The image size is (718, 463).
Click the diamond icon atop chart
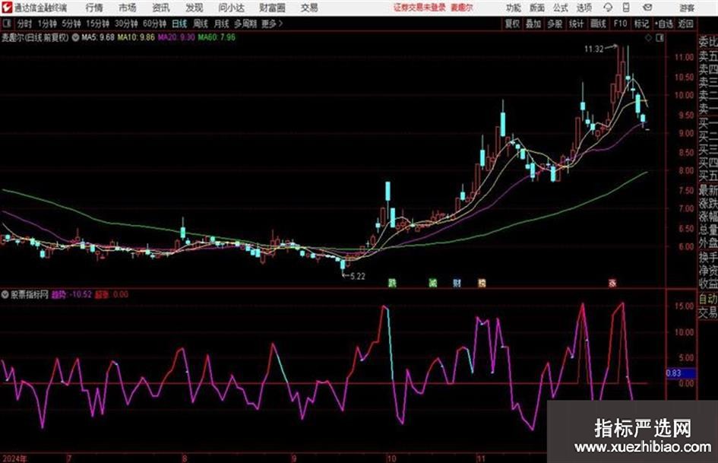[648, 38]
